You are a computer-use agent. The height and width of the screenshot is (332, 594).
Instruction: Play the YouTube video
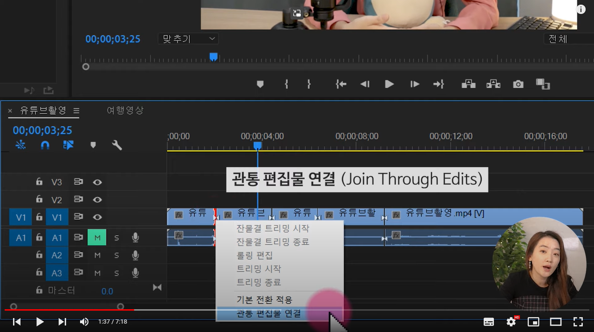[x=40, y=321]
